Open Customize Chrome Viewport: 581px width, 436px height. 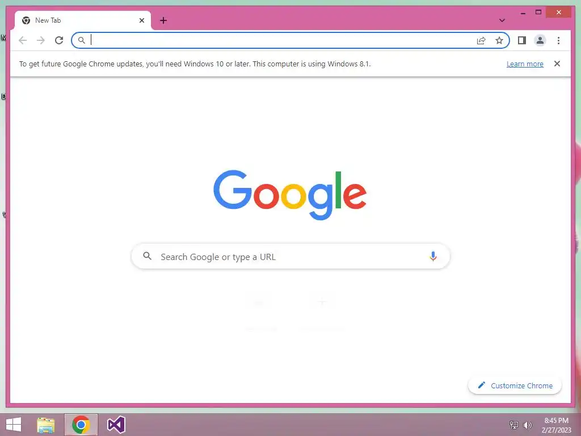coord(515,385)
